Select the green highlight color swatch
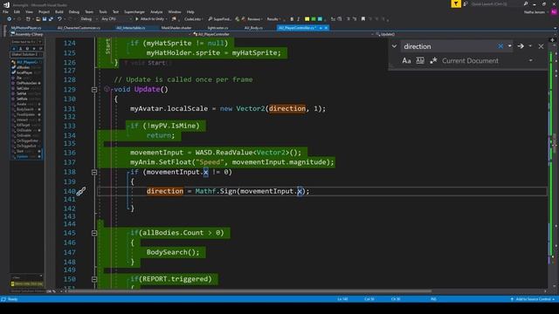This screenshot has height=314, width=559. 314,19
